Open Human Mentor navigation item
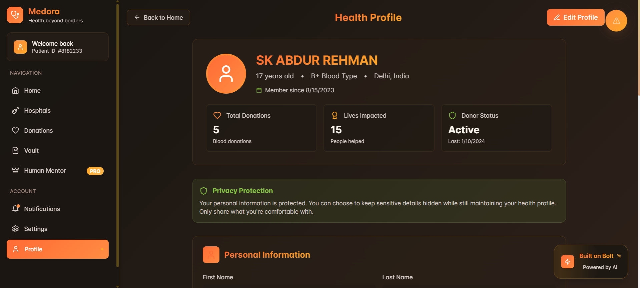640x288 pixels. (58, 171)
